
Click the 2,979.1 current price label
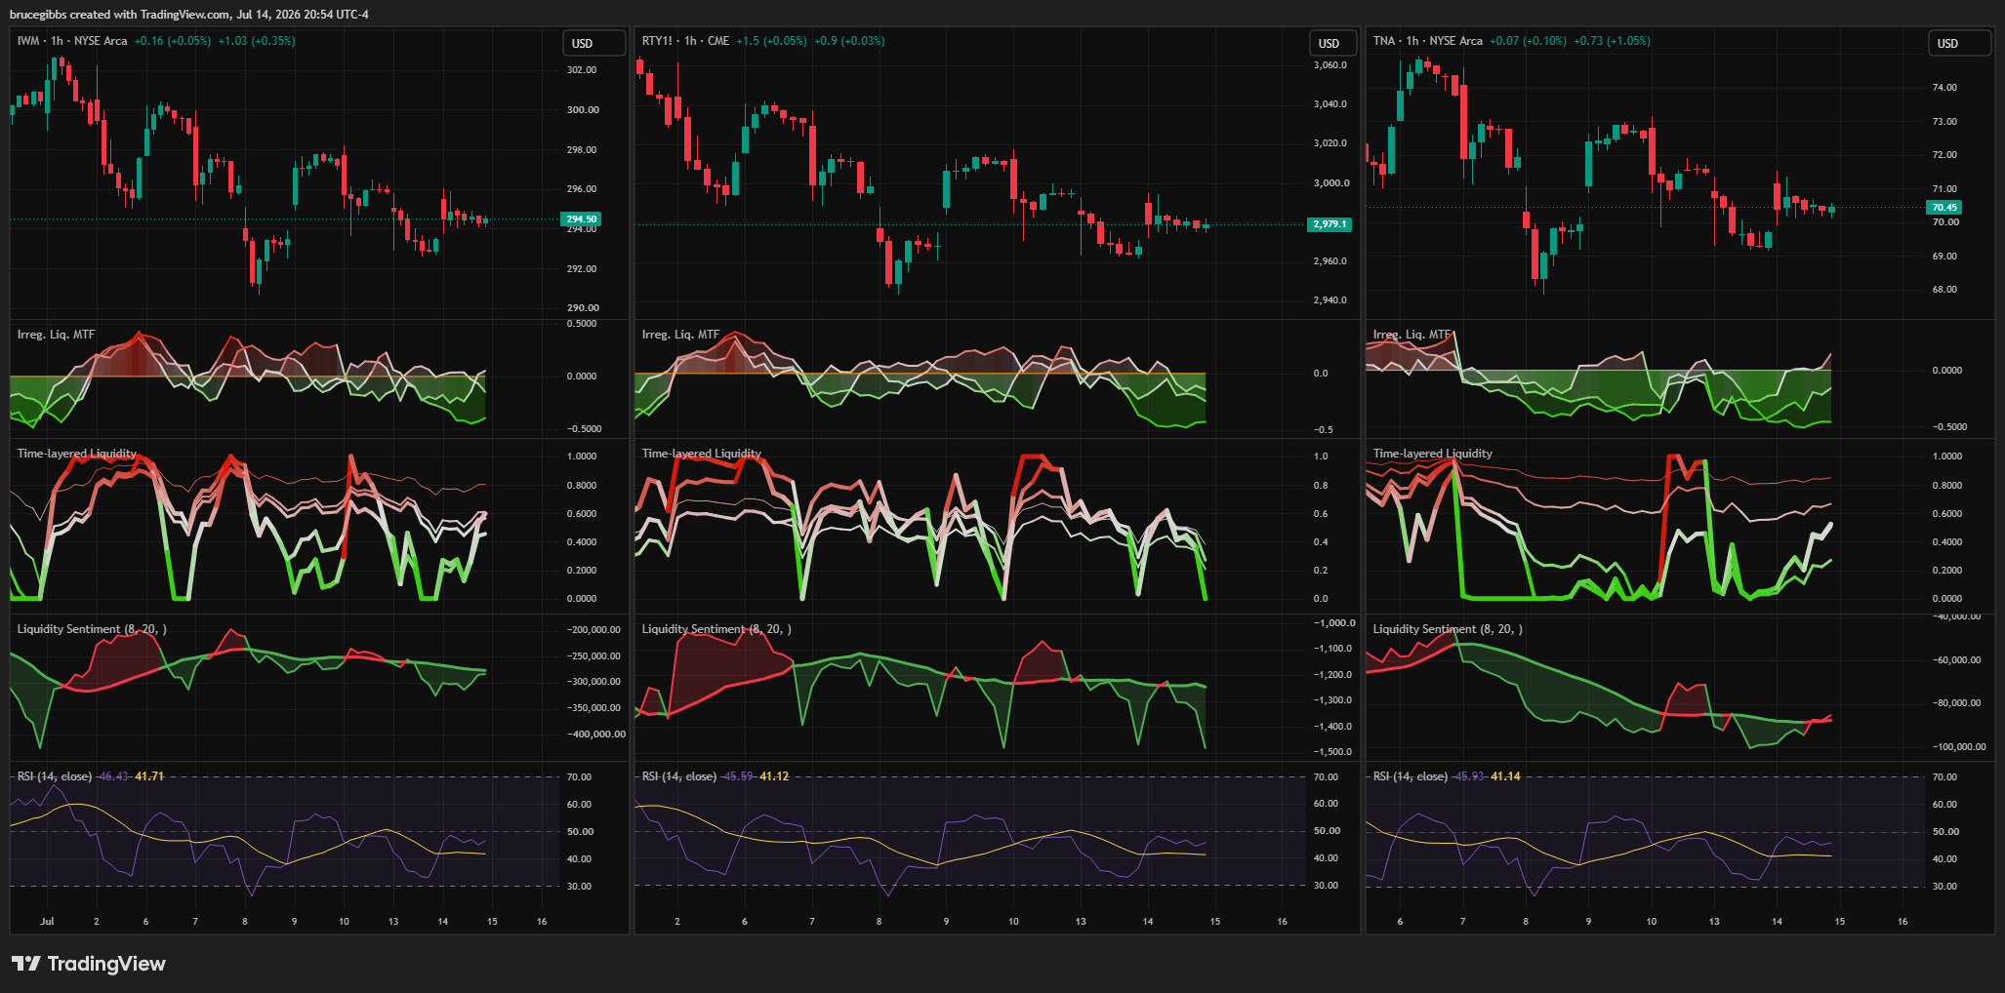click(1330, 224)
